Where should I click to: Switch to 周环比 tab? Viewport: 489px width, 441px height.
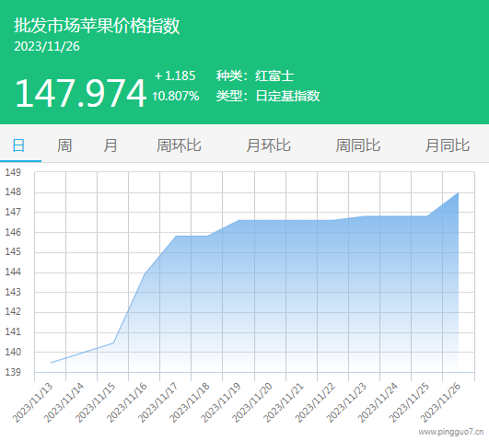pyautogui.click(x=179, y=145)
